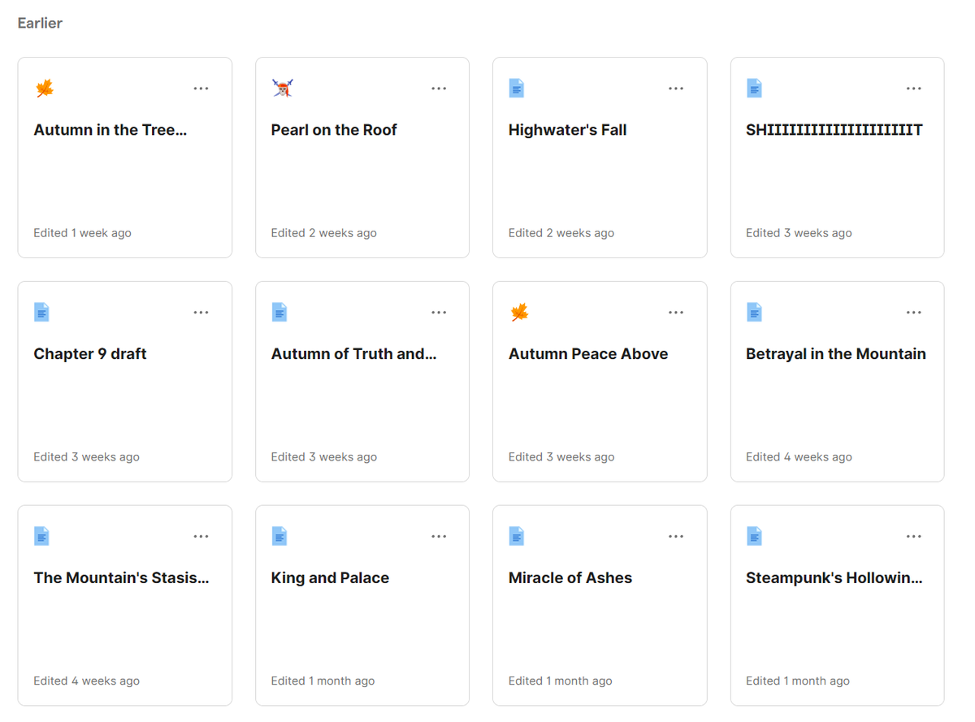Click the pirate skull icon on Pearl on the Roof
The height and width of the screenshot is (722, 975).
point(282,88)
